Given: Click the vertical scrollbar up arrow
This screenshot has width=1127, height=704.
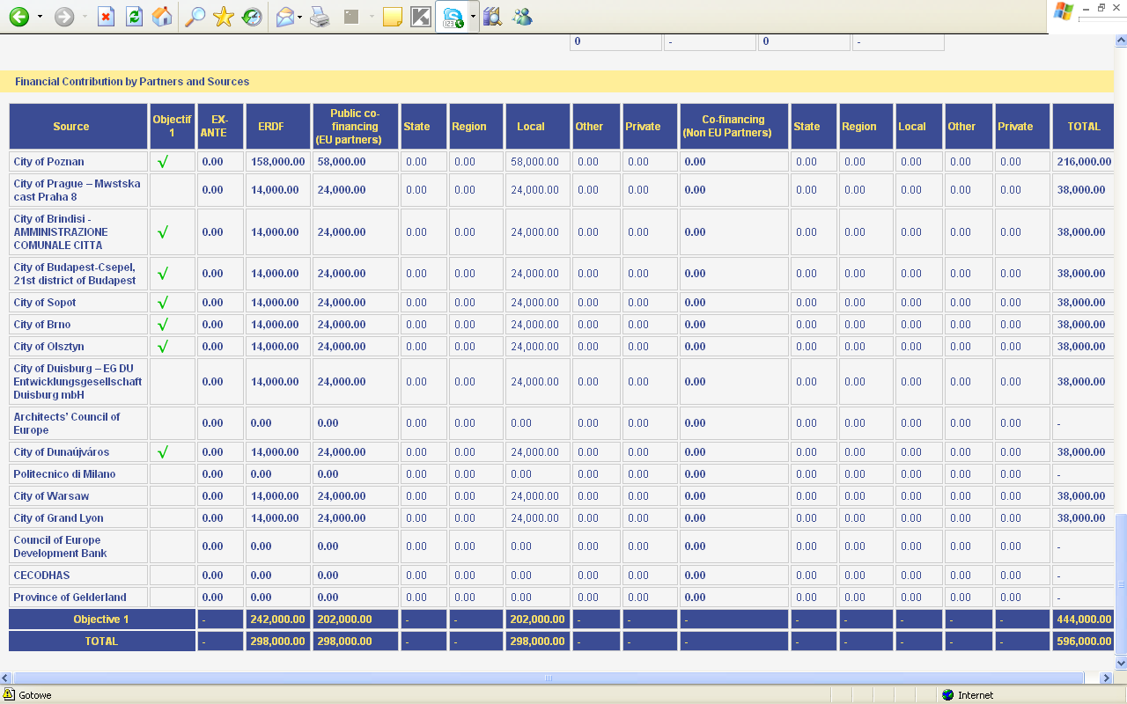Looking at the screenshot, I should point(1121,40).
